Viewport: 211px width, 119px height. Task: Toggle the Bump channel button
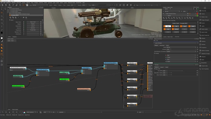pos(176,29)
